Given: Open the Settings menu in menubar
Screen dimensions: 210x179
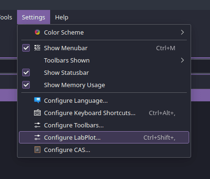Looking at the screenshot, I should tap(34, 17).
